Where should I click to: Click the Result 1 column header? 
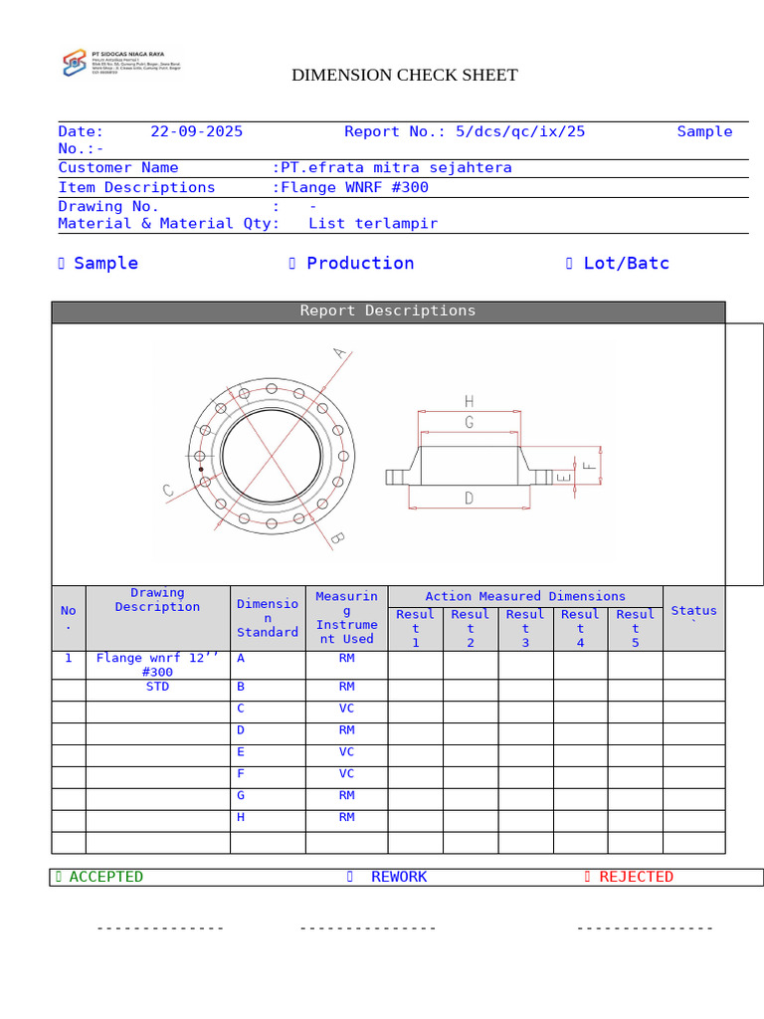[416, 629]
